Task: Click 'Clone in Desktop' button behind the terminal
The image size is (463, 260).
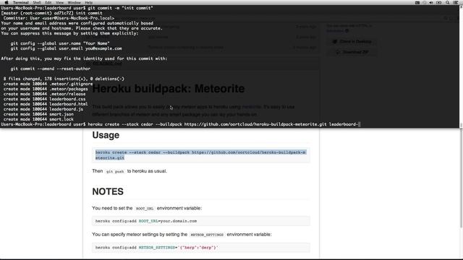Action: (x=352, y=42)
